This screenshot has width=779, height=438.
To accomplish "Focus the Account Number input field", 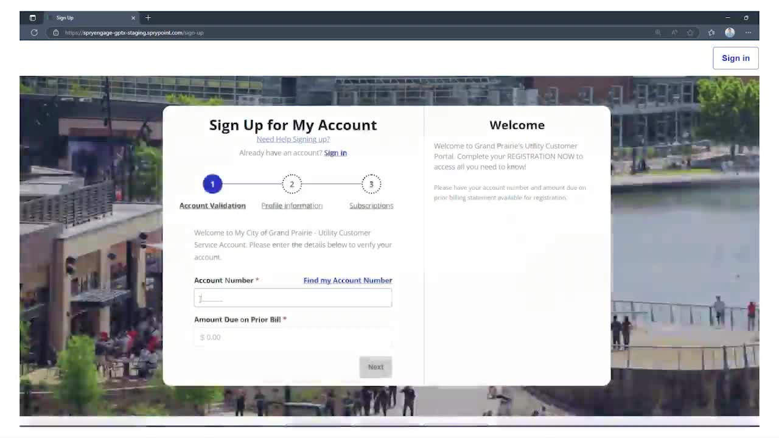I will coord(293,298).
